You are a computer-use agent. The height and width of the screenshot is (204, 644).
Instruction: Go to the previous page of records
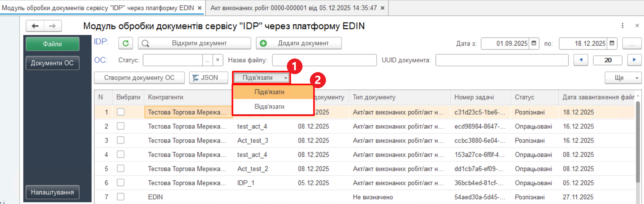581,60
